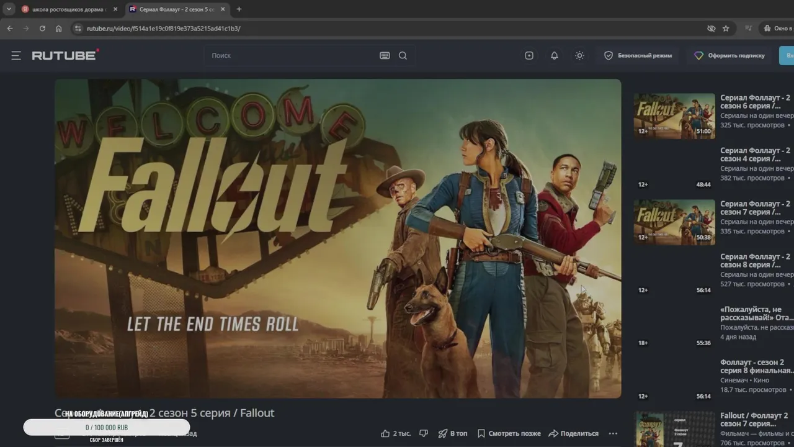Open media control icon in browser toolbar
This screenshot has width=794, height=447.
tap(749, 29)
